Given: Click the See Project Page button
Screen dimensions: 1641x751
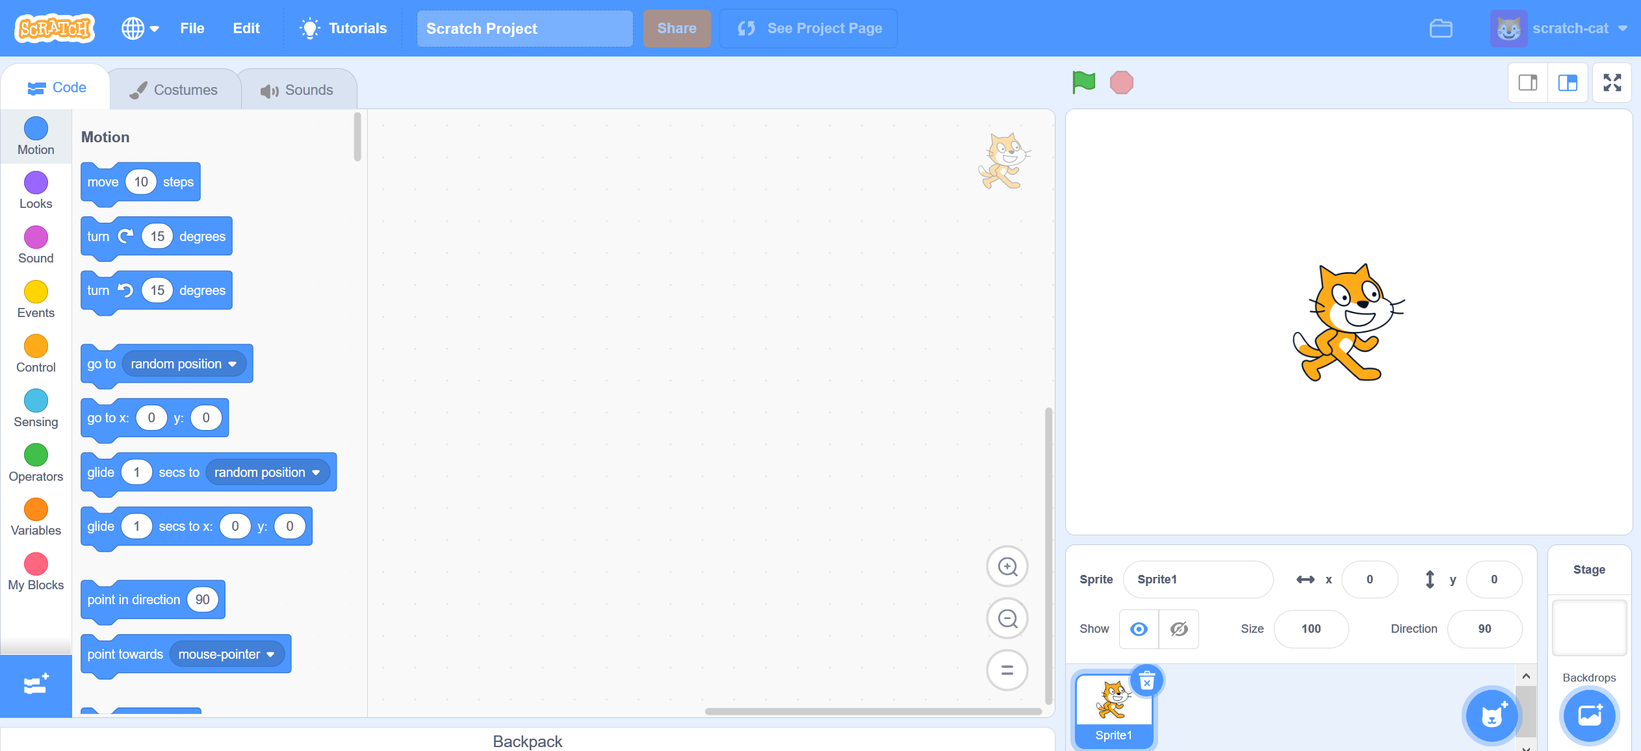Looking at the screenshot, I should (808, 28).
